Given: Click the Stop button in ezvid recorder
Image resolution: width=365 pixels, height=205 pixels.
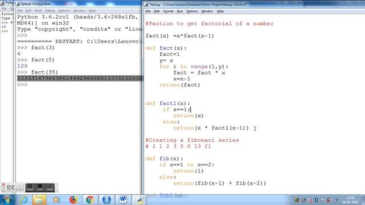Looking at the screenshot, I should click(40, 187).
